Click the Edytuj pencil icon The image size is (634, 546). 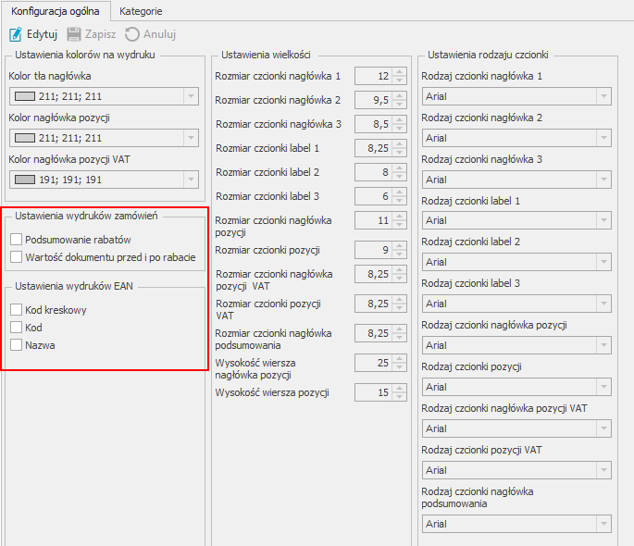pos(16,34)
